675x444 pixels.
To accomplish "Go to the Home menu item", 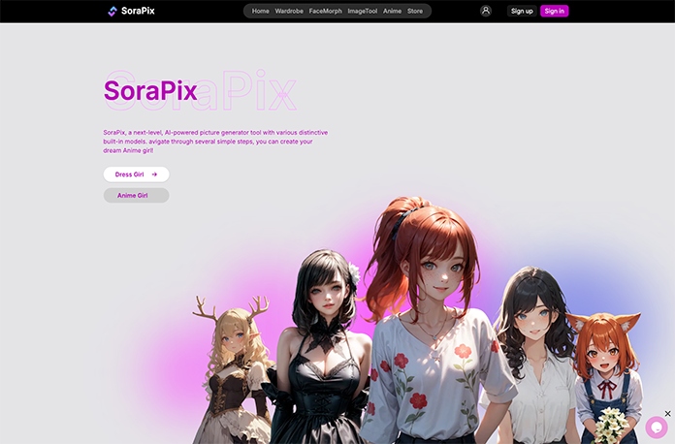I will [261, 12].
